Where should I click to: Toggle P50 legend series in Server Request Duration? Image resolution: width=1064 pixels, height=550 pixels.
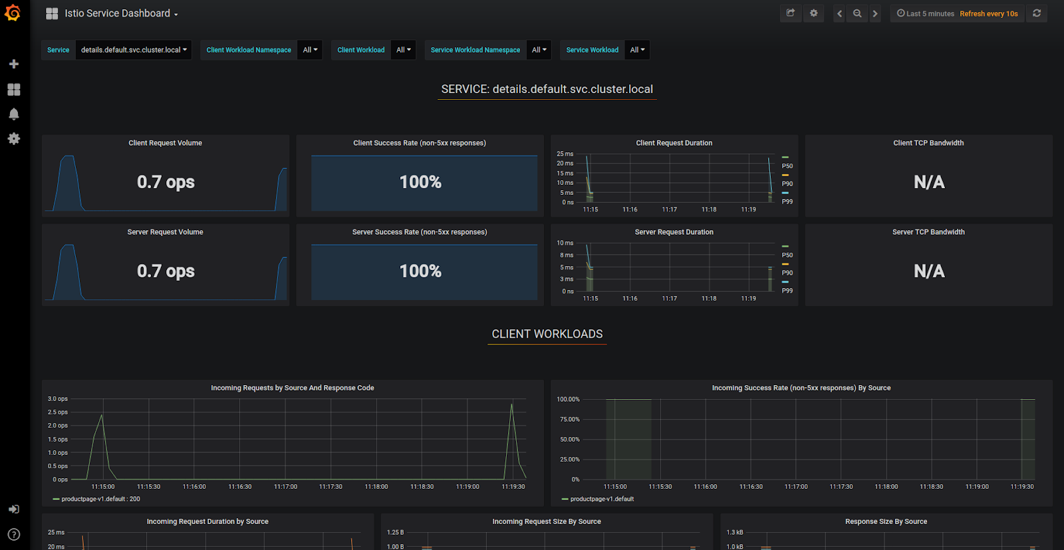(x=787, y=255)
